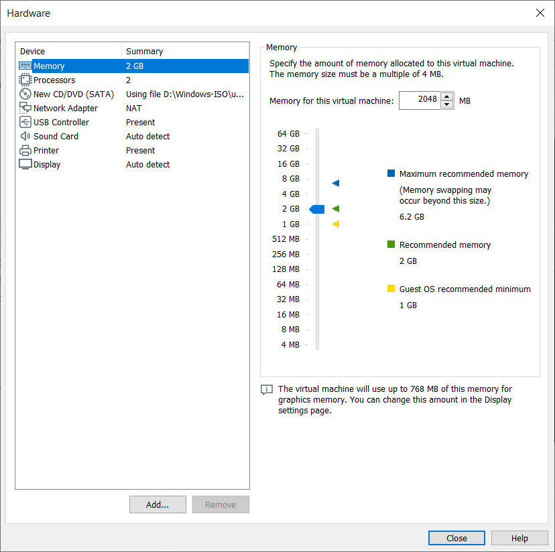Select the Network Adapter icon
555x552 pixels.
pyautogui.click(x=25, y=109)
